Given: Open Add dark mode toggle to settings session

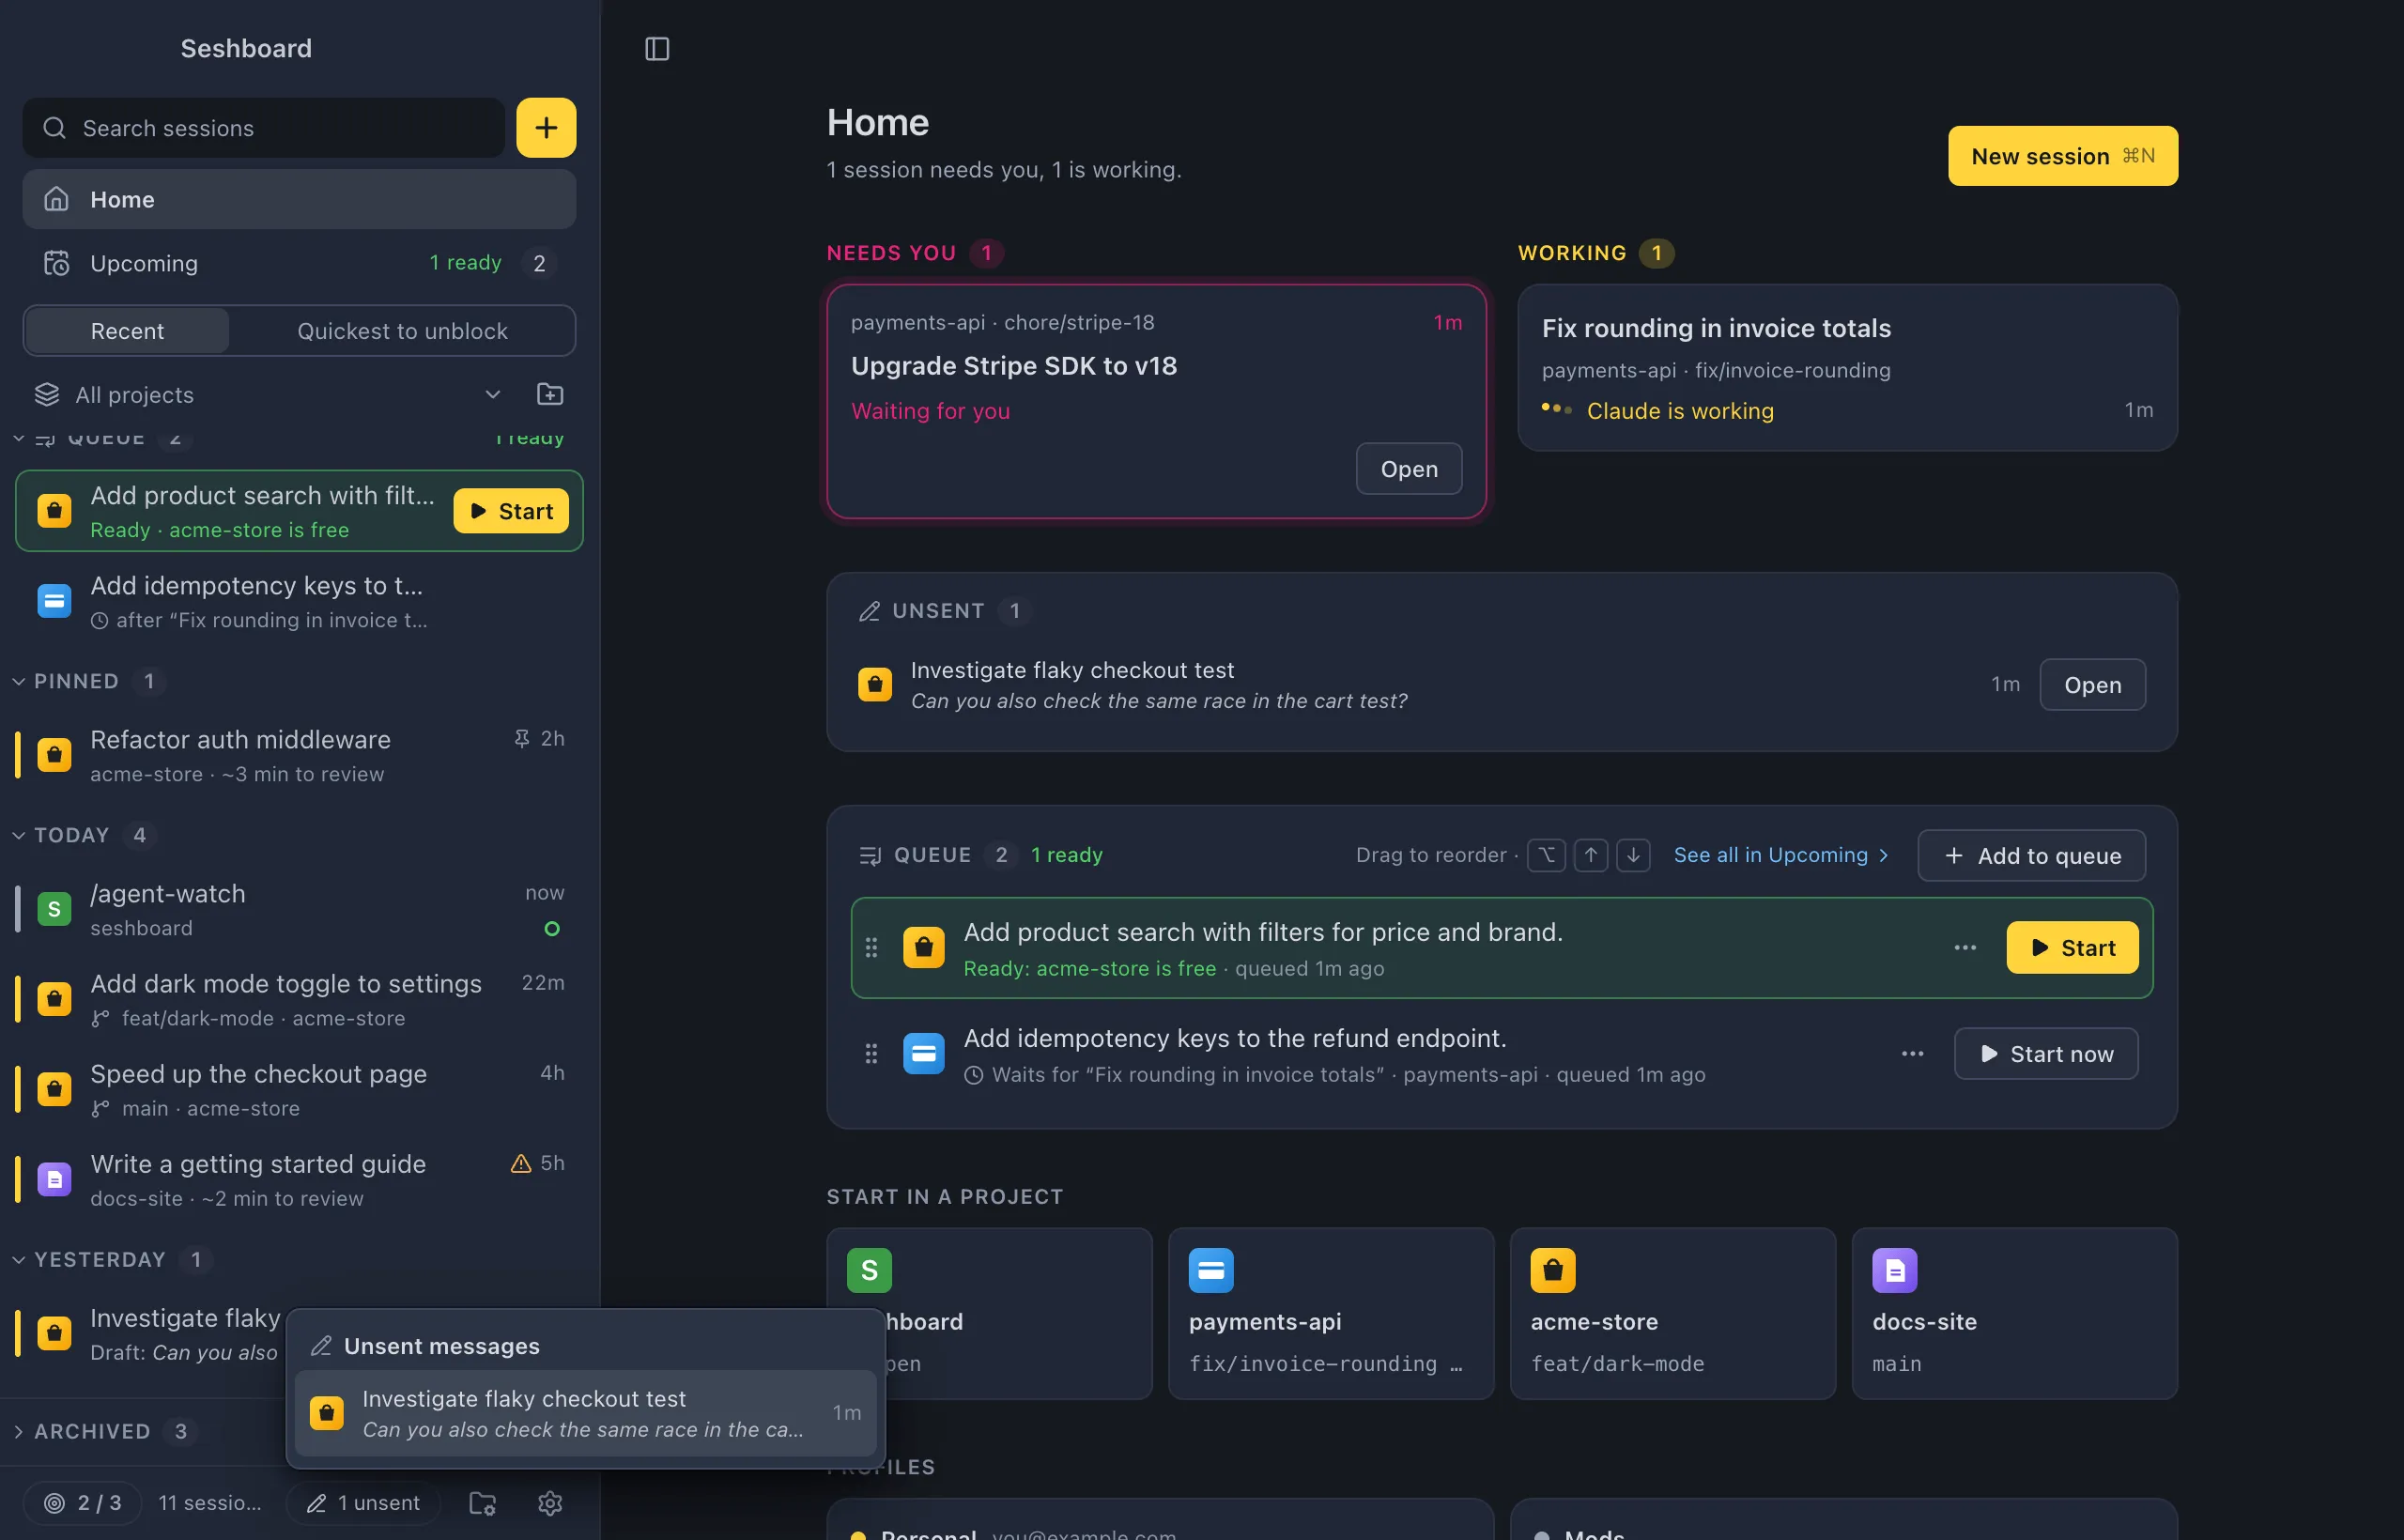Looking at the screenshot, I should click(299, 999).
